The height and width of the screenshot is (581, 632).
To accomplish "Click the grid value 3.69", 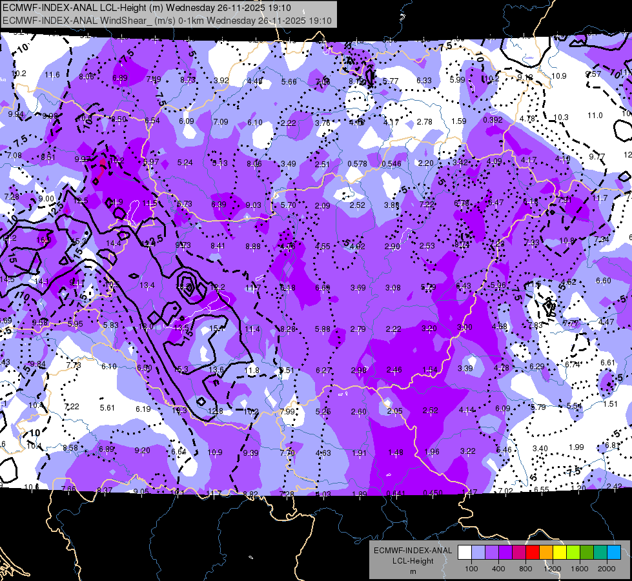I will pyautogui.click(x=358, y=288).
